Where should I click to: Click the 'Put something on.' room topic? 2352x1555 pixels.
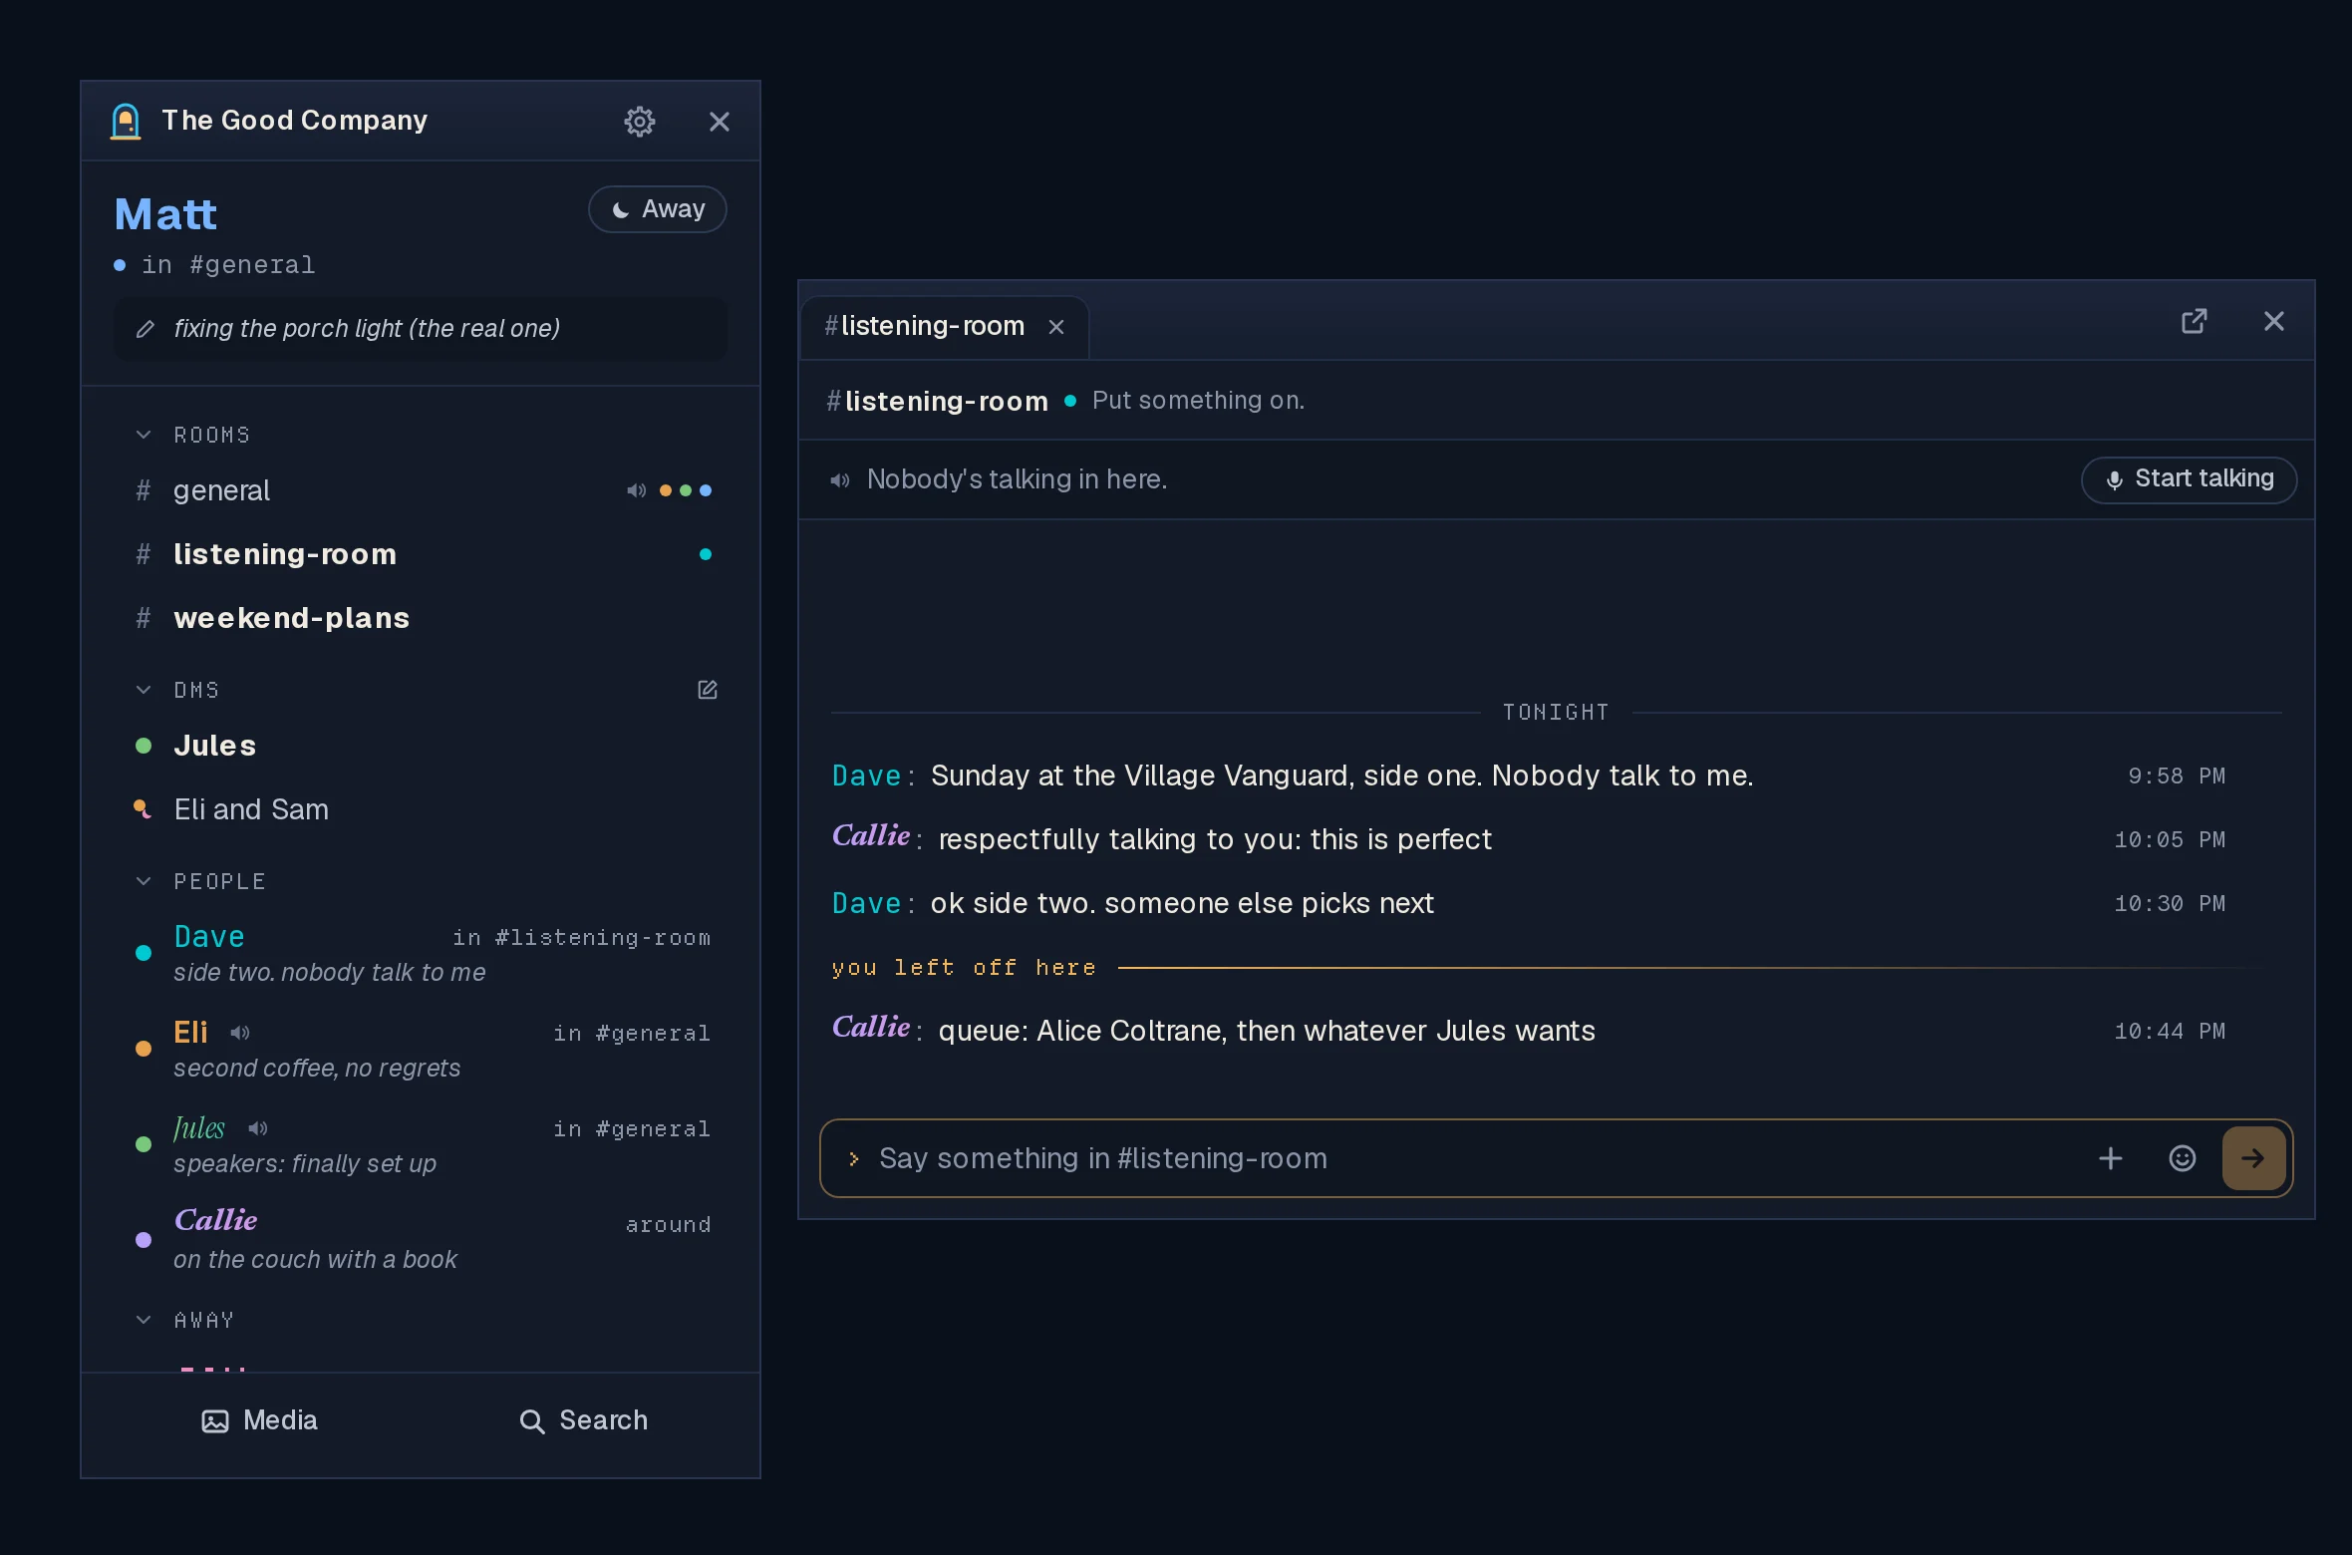pyautogui.click(x=1198, y=401)
